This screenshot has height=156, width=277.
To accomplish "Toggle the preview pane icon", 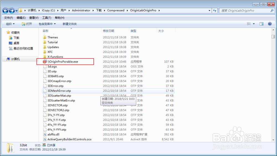I will pyautogui.click(x=261, y=24).
